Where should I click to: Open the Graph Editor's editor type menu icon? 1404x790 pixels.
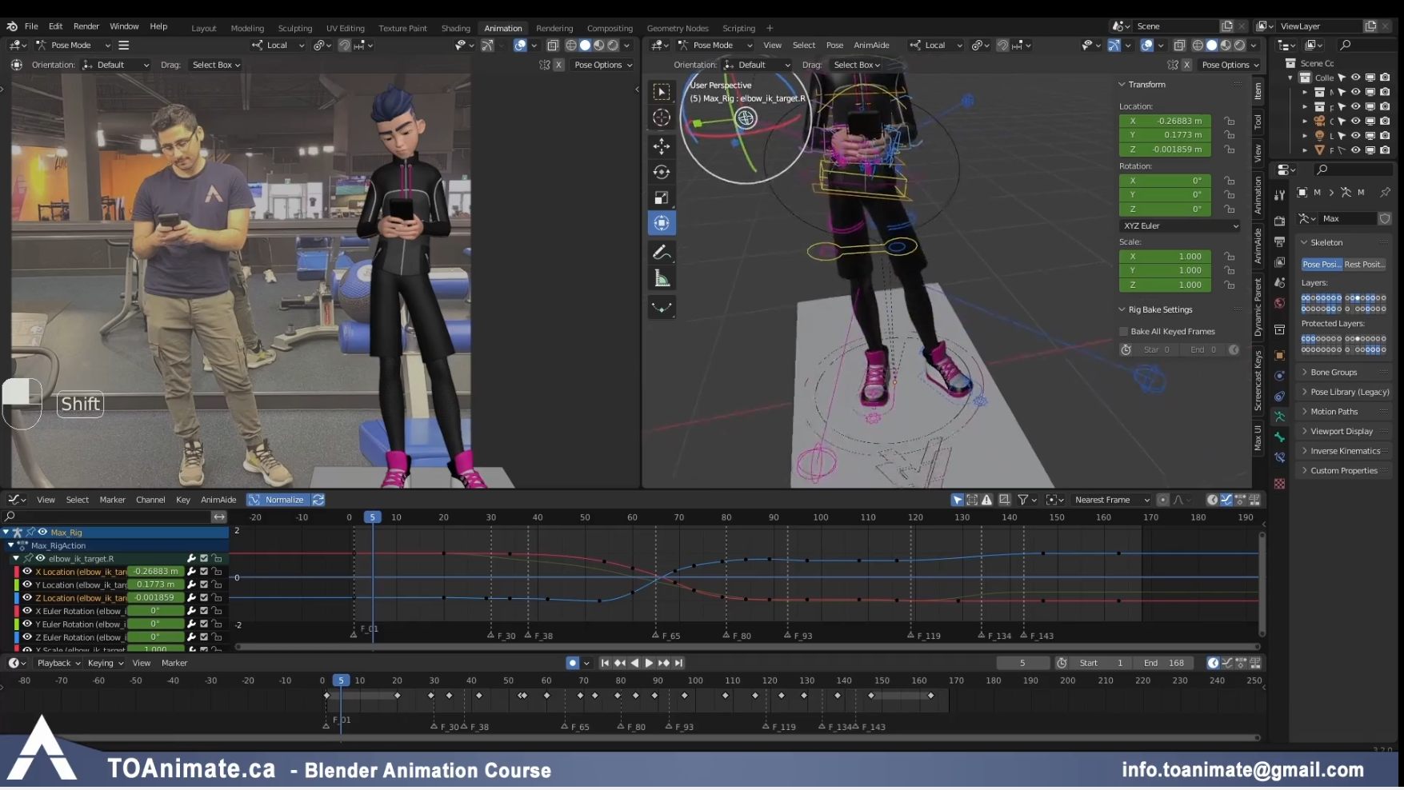(16, 500)
